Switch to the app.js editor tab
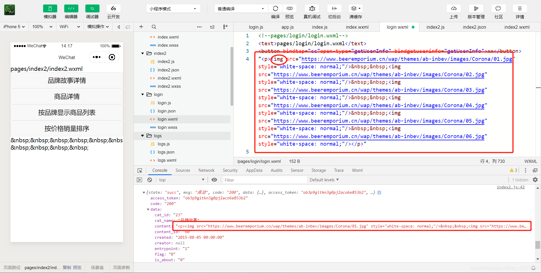This screenshot has width=541, height=273. click(x=287, y=27)
